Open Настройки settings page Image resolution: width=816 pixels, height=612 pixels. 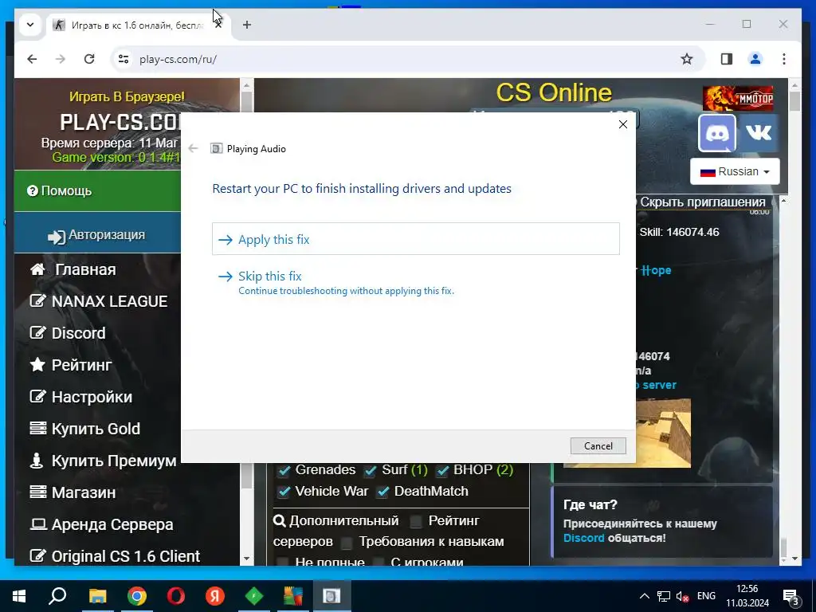81,397
